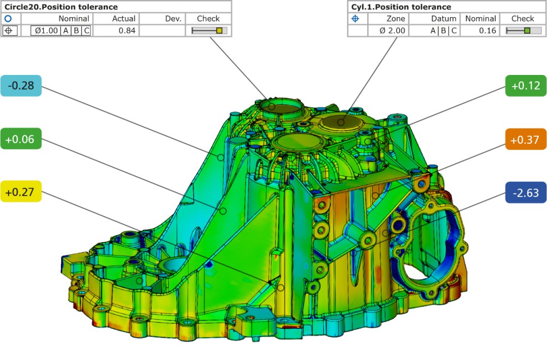Select the light blue -0.28 deviation label
The image size is (547, 349).
click(21, 86)
